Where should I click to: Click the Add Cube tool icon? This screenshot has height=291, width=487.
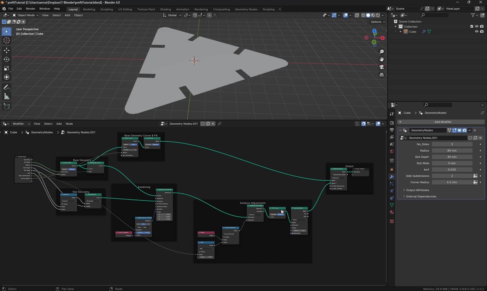click(7, 106)
